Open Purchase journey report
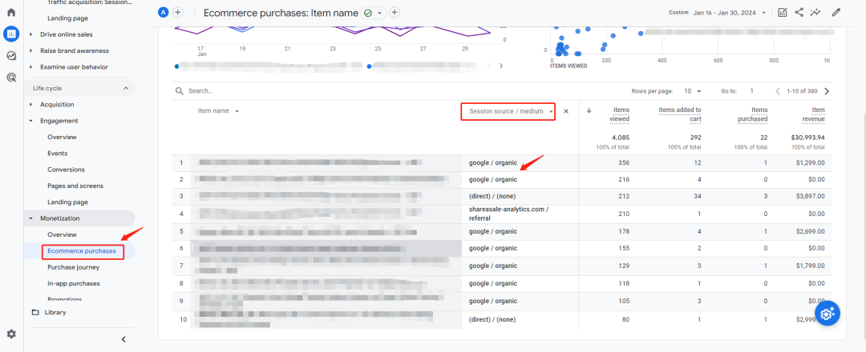The height and width of the screenshot is (352, 866). pyautogui.click(x=74, y=267)
